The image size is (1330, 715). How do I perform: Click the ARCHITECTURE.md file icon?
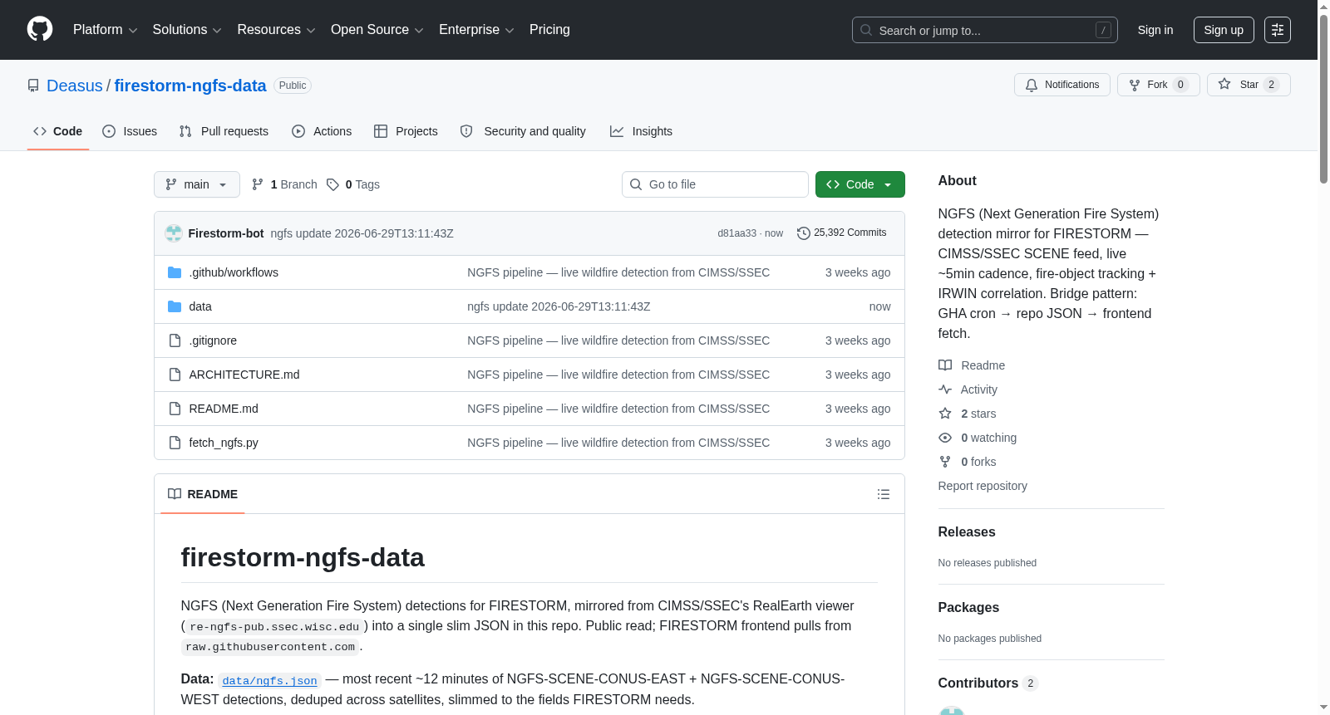(x=175, y=375)
